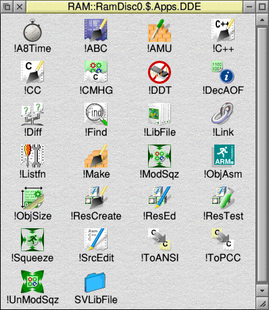Click the !UnModSqz icon
Screen dimensions: 269x310
click(x=32, y=282)
